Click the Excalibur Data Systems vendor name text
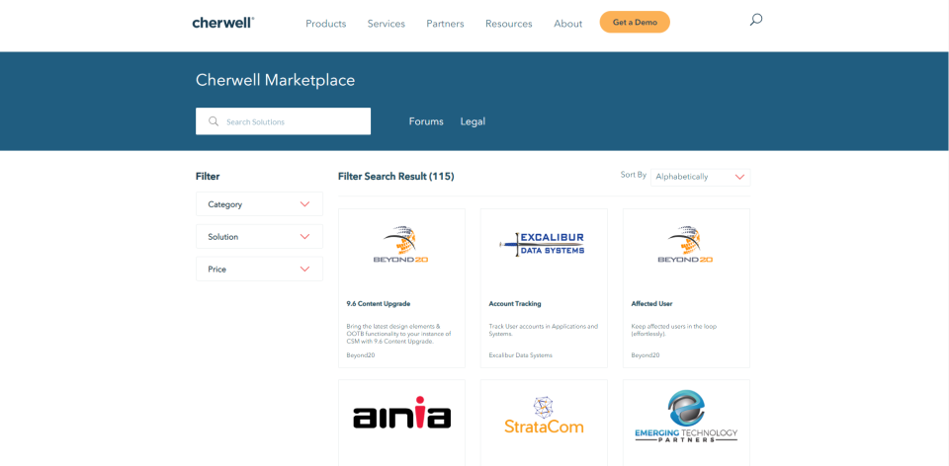The width and height of the screenshot is (949, 466). pyautogui.click(x=521, y=355)
